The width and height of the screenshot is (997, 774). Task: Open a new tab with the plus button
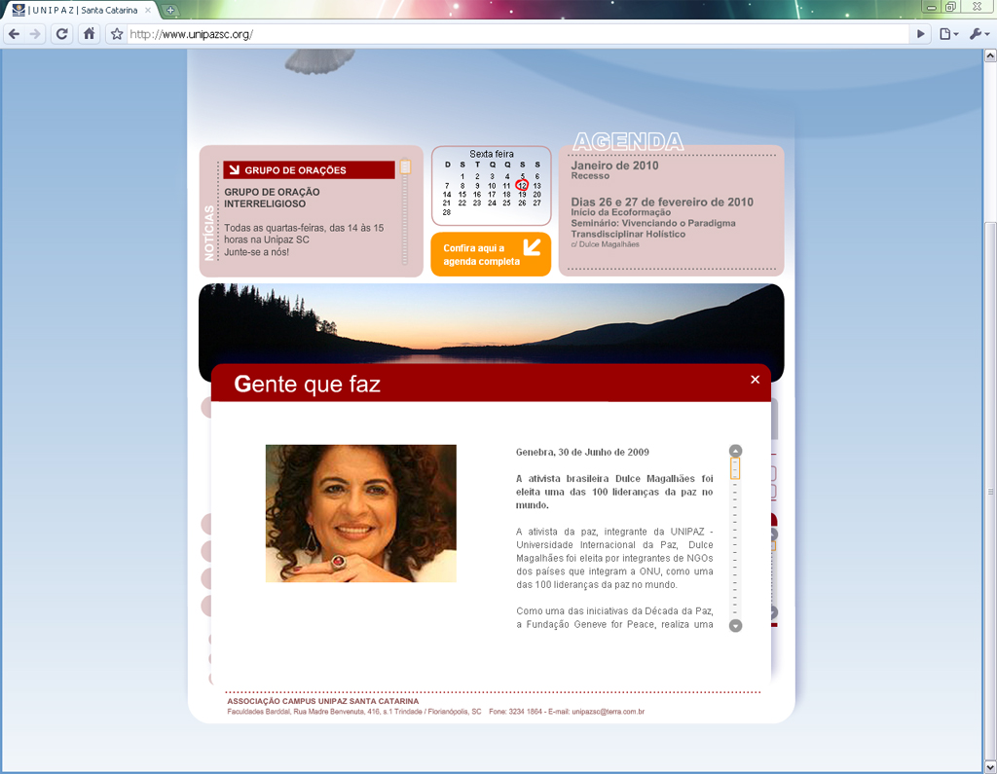pos(171,10)
